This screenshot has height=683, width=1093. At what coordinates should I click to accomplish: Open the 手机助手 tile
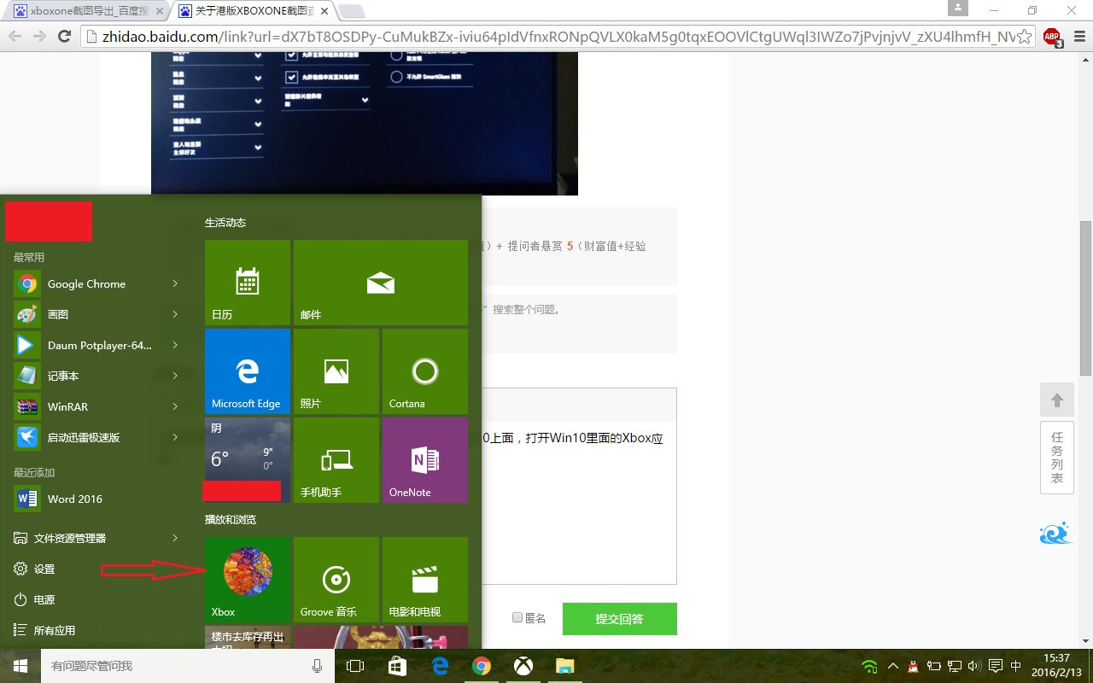(336, 460)
